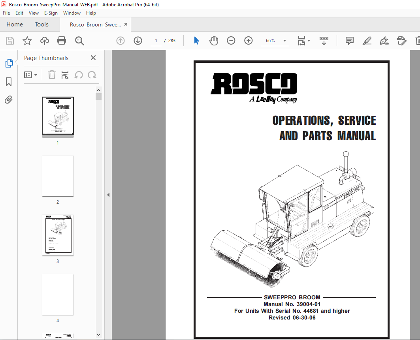Activate the Selection arrow tool
420x340 pixels.
(x=196, y=41)
